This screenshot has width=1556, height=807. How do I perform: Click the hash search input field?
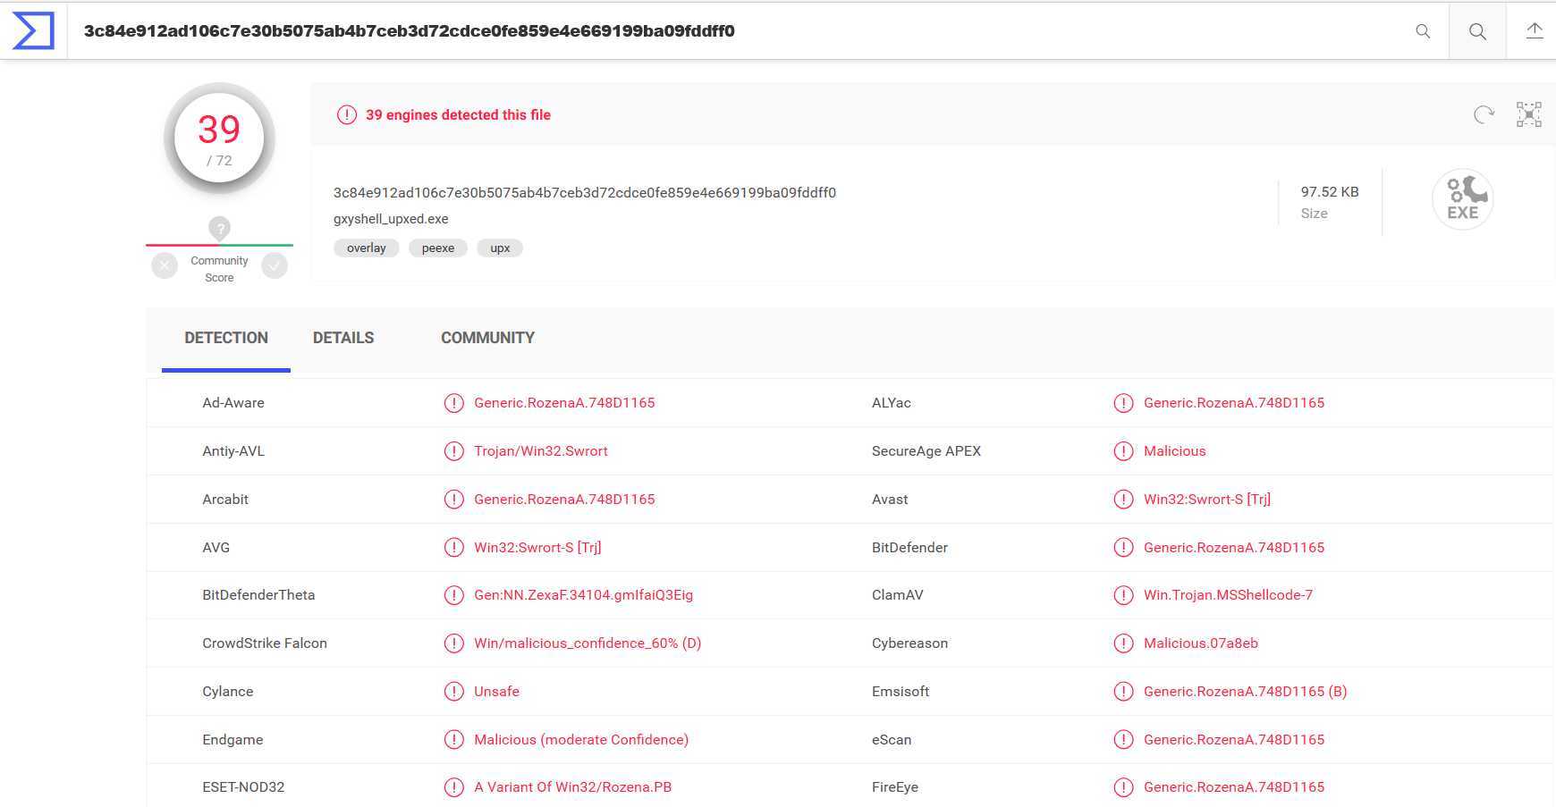(742, 31)
